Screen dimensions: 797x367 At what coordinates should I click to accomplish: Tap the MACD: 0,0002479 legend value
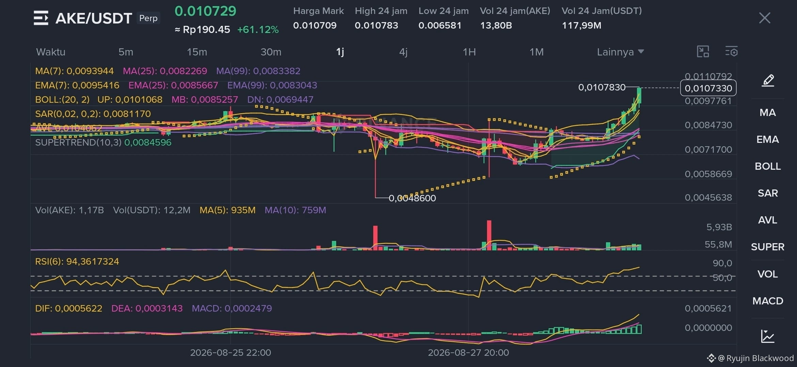[x=232, y=308]
